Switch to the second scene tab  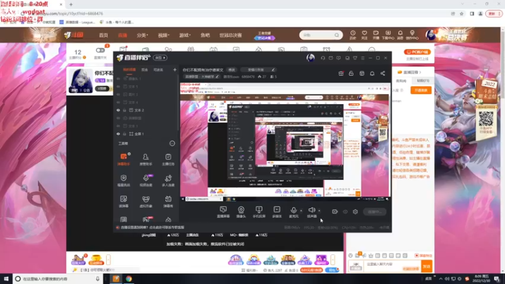coord(145,69)
